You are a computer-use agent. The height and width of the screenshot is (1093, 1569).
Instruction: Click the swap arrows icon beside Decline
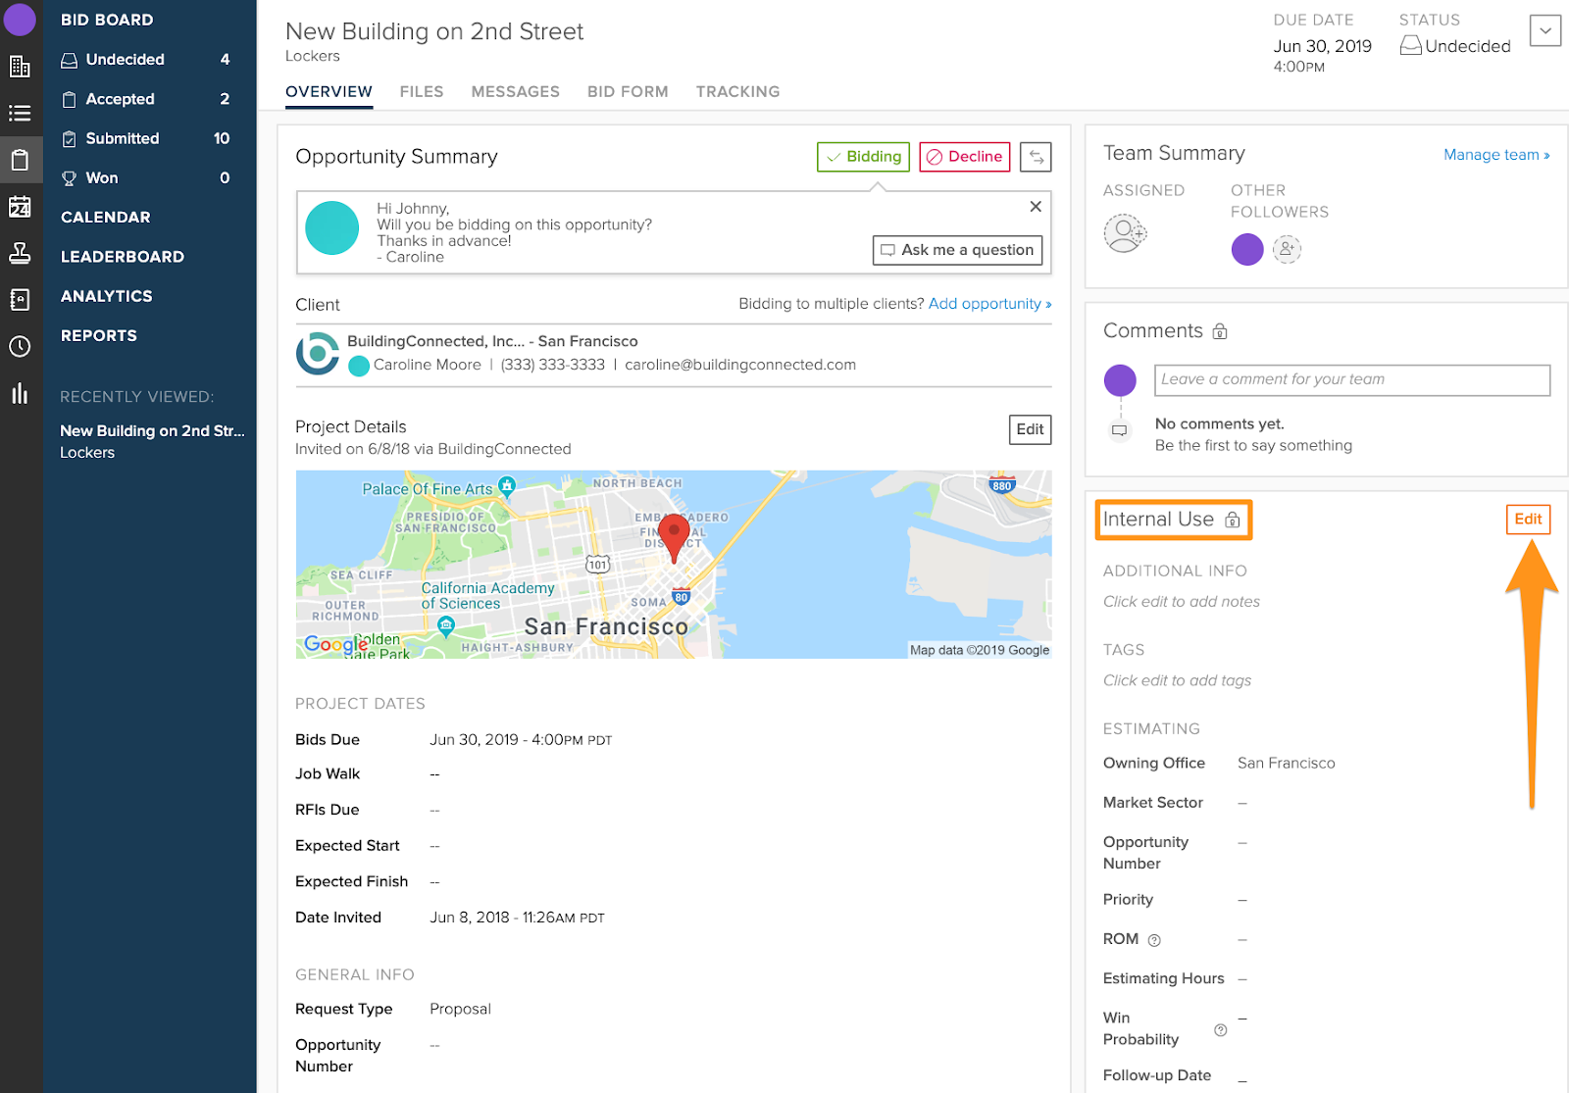click(x=1036, y=157)
